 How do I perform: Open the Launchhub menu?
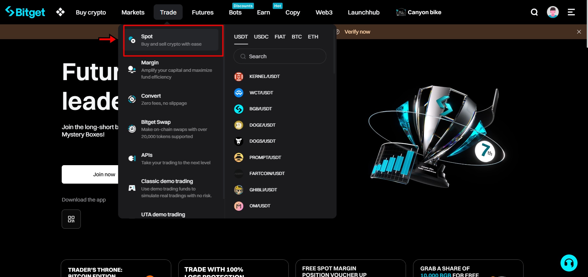click(364, 12)
